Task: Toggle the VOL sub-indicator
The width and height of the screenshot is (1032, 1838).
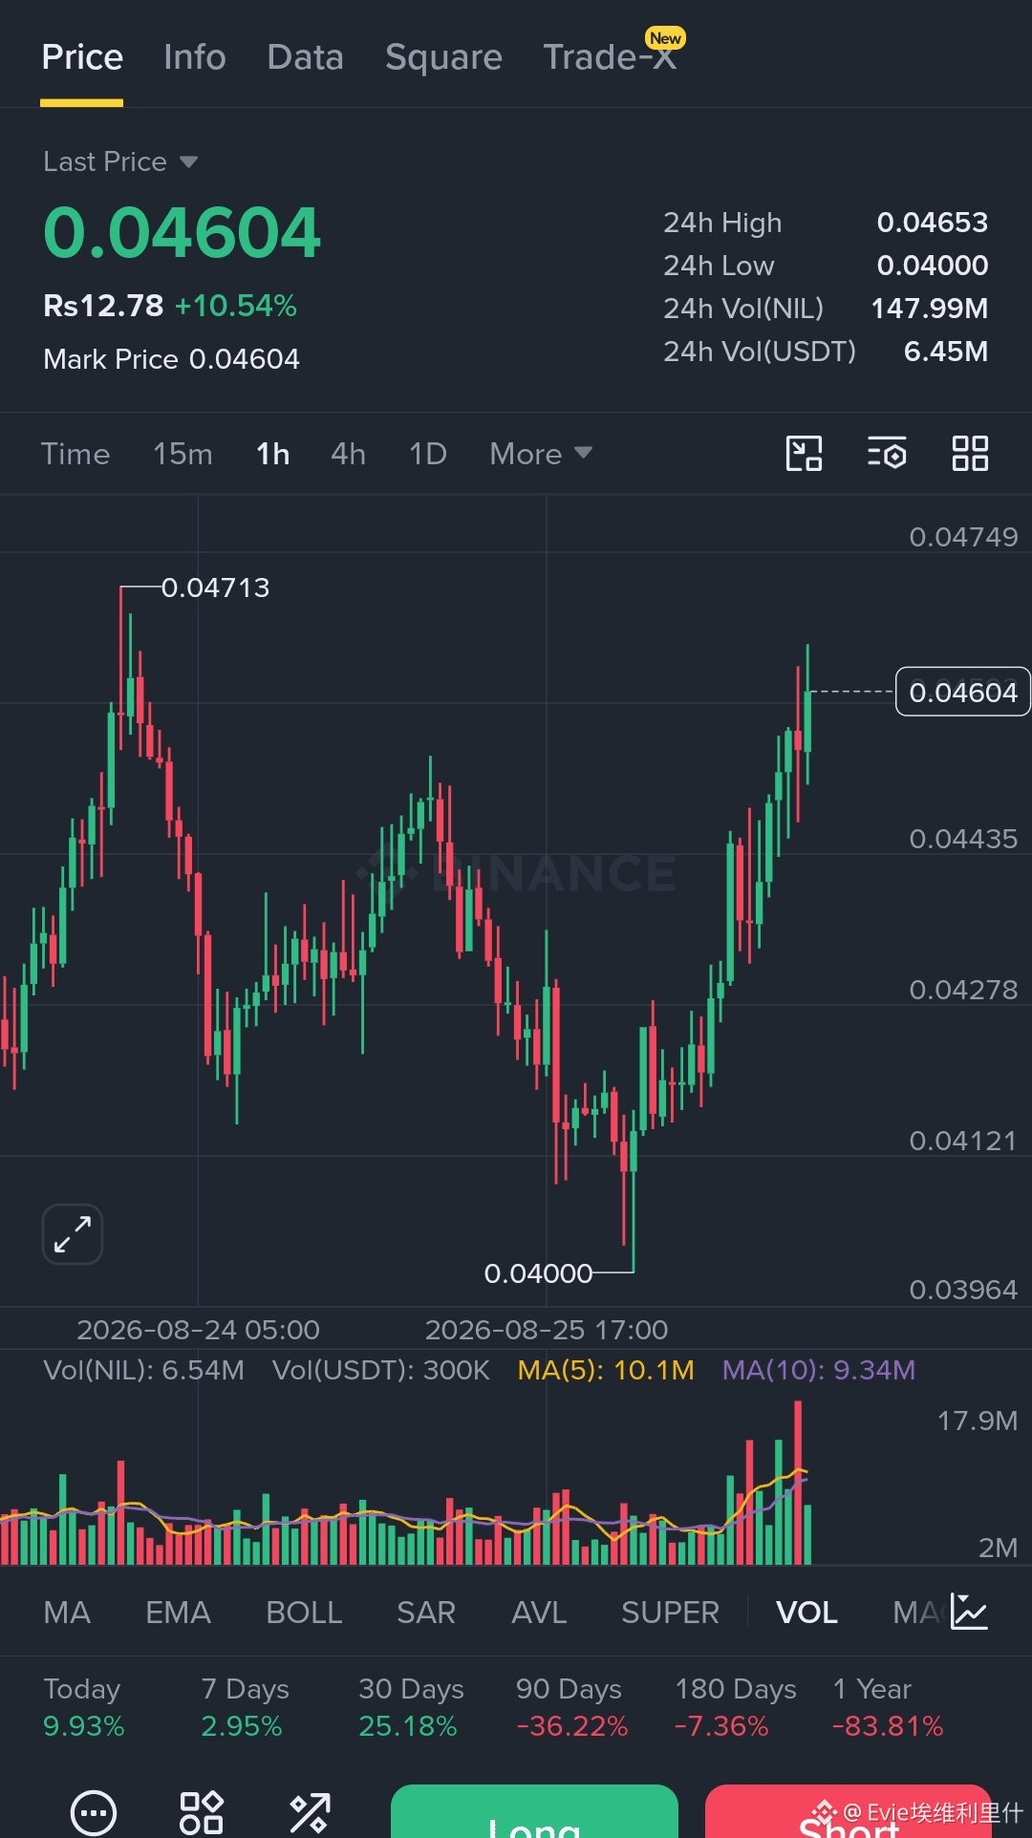Action: click(x=806, y=1613)
